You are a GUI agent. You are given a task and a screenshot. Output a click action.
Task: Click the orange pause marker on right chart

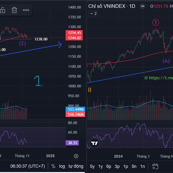(x=90, y=90)
